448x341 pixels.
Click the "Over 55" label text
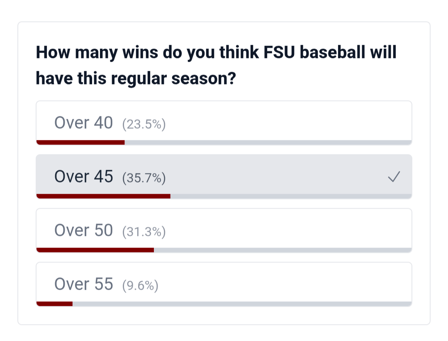(83, 284)
